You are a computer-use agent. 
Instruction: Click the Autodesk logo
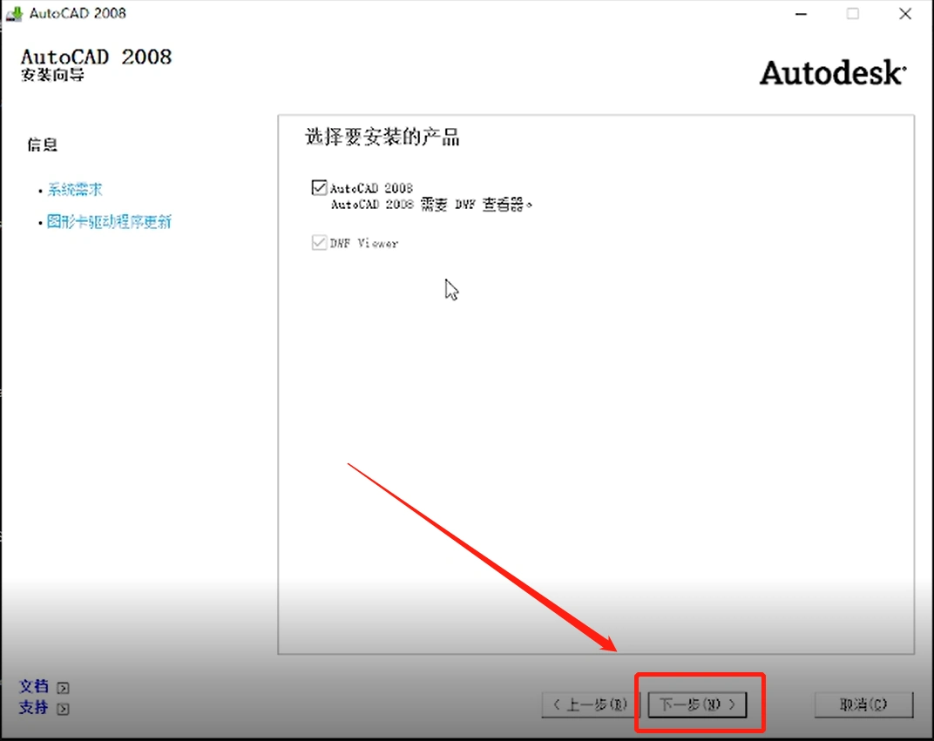tap(833, 72)
